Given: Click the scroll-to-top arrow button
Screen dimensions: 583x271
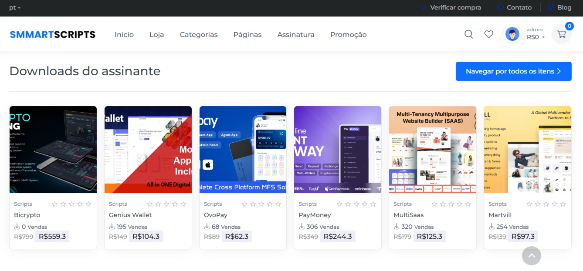Looking at the screenshot, I should [532, 256].
